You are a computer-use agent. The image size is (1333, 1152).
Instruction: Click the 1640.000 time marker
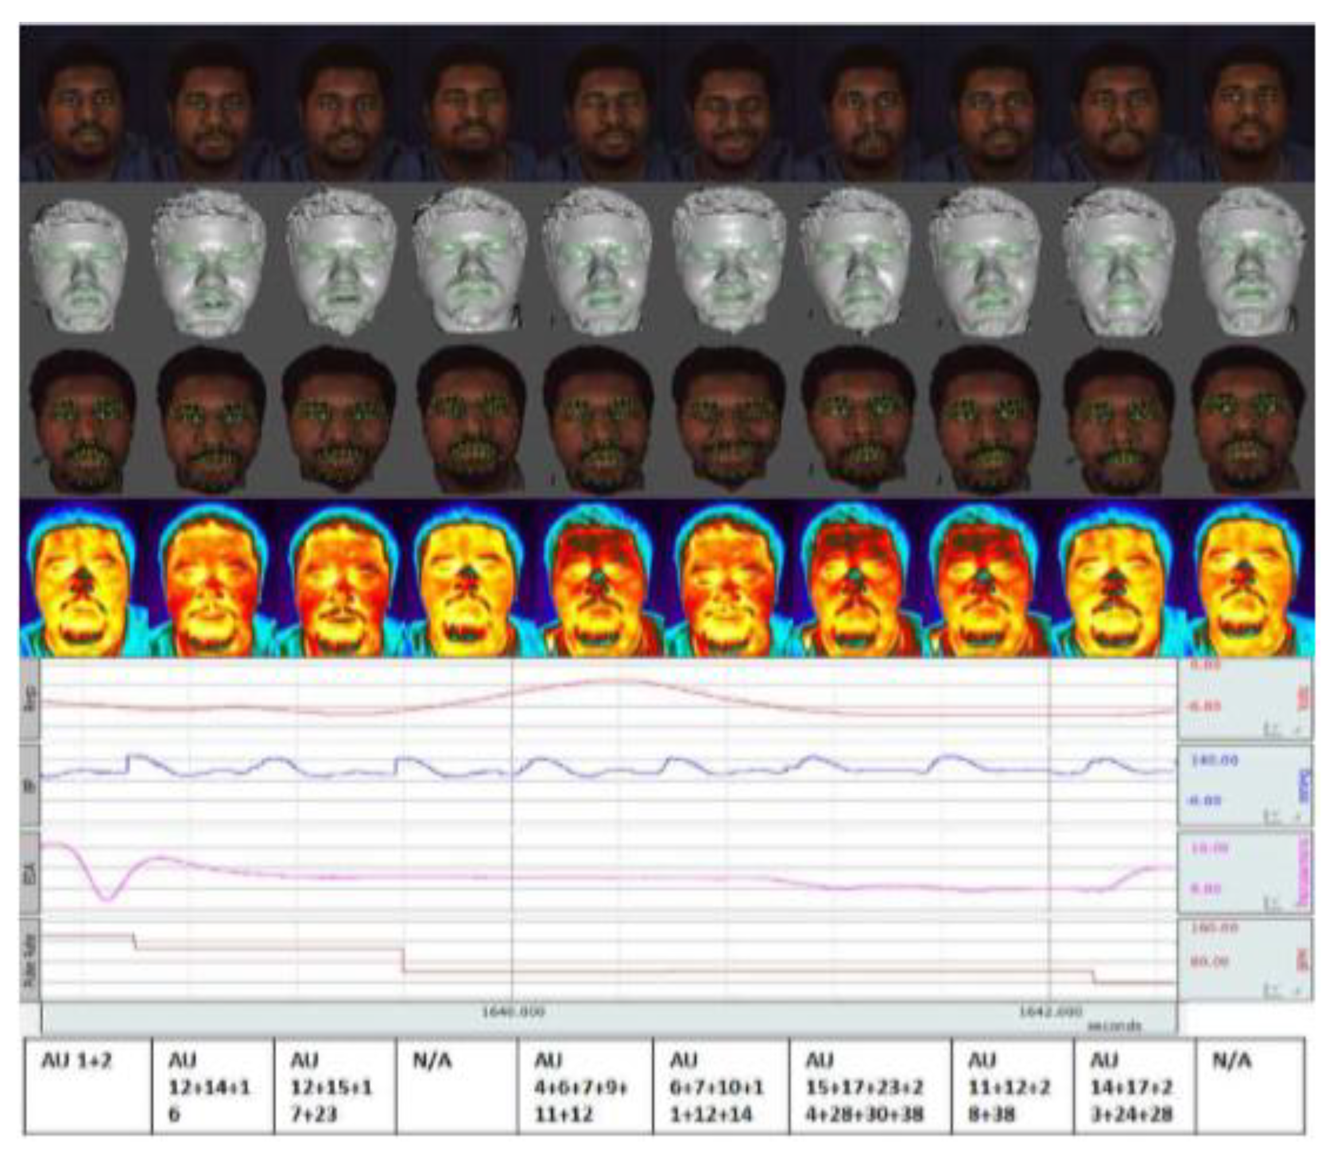[513, 1012]
